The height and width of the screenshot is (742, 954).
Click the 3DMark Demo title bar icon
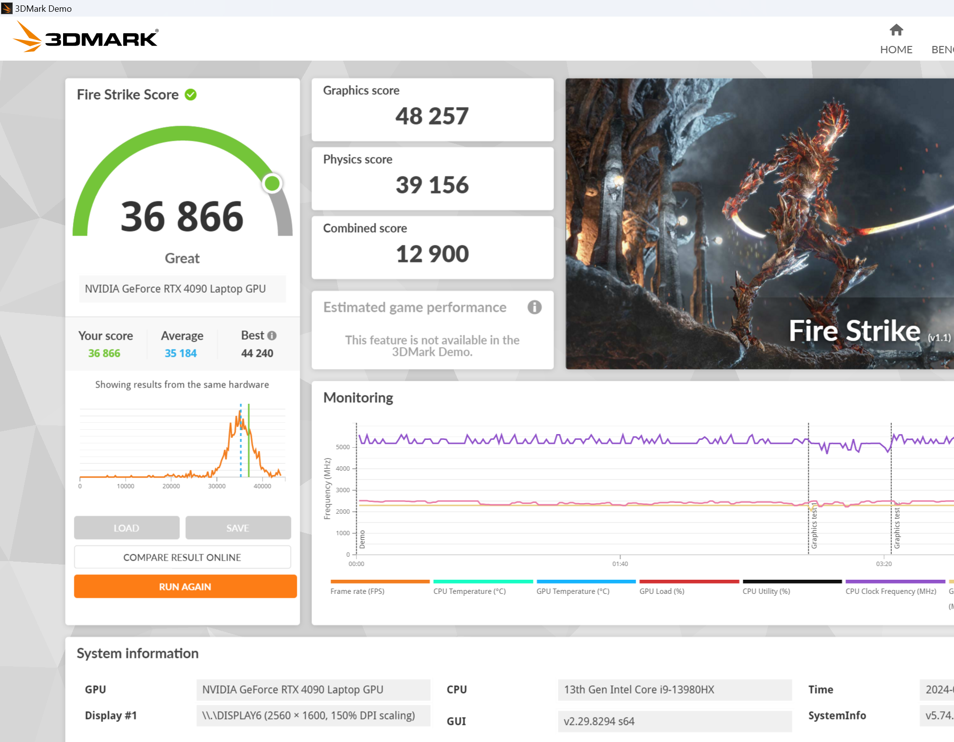7,8
